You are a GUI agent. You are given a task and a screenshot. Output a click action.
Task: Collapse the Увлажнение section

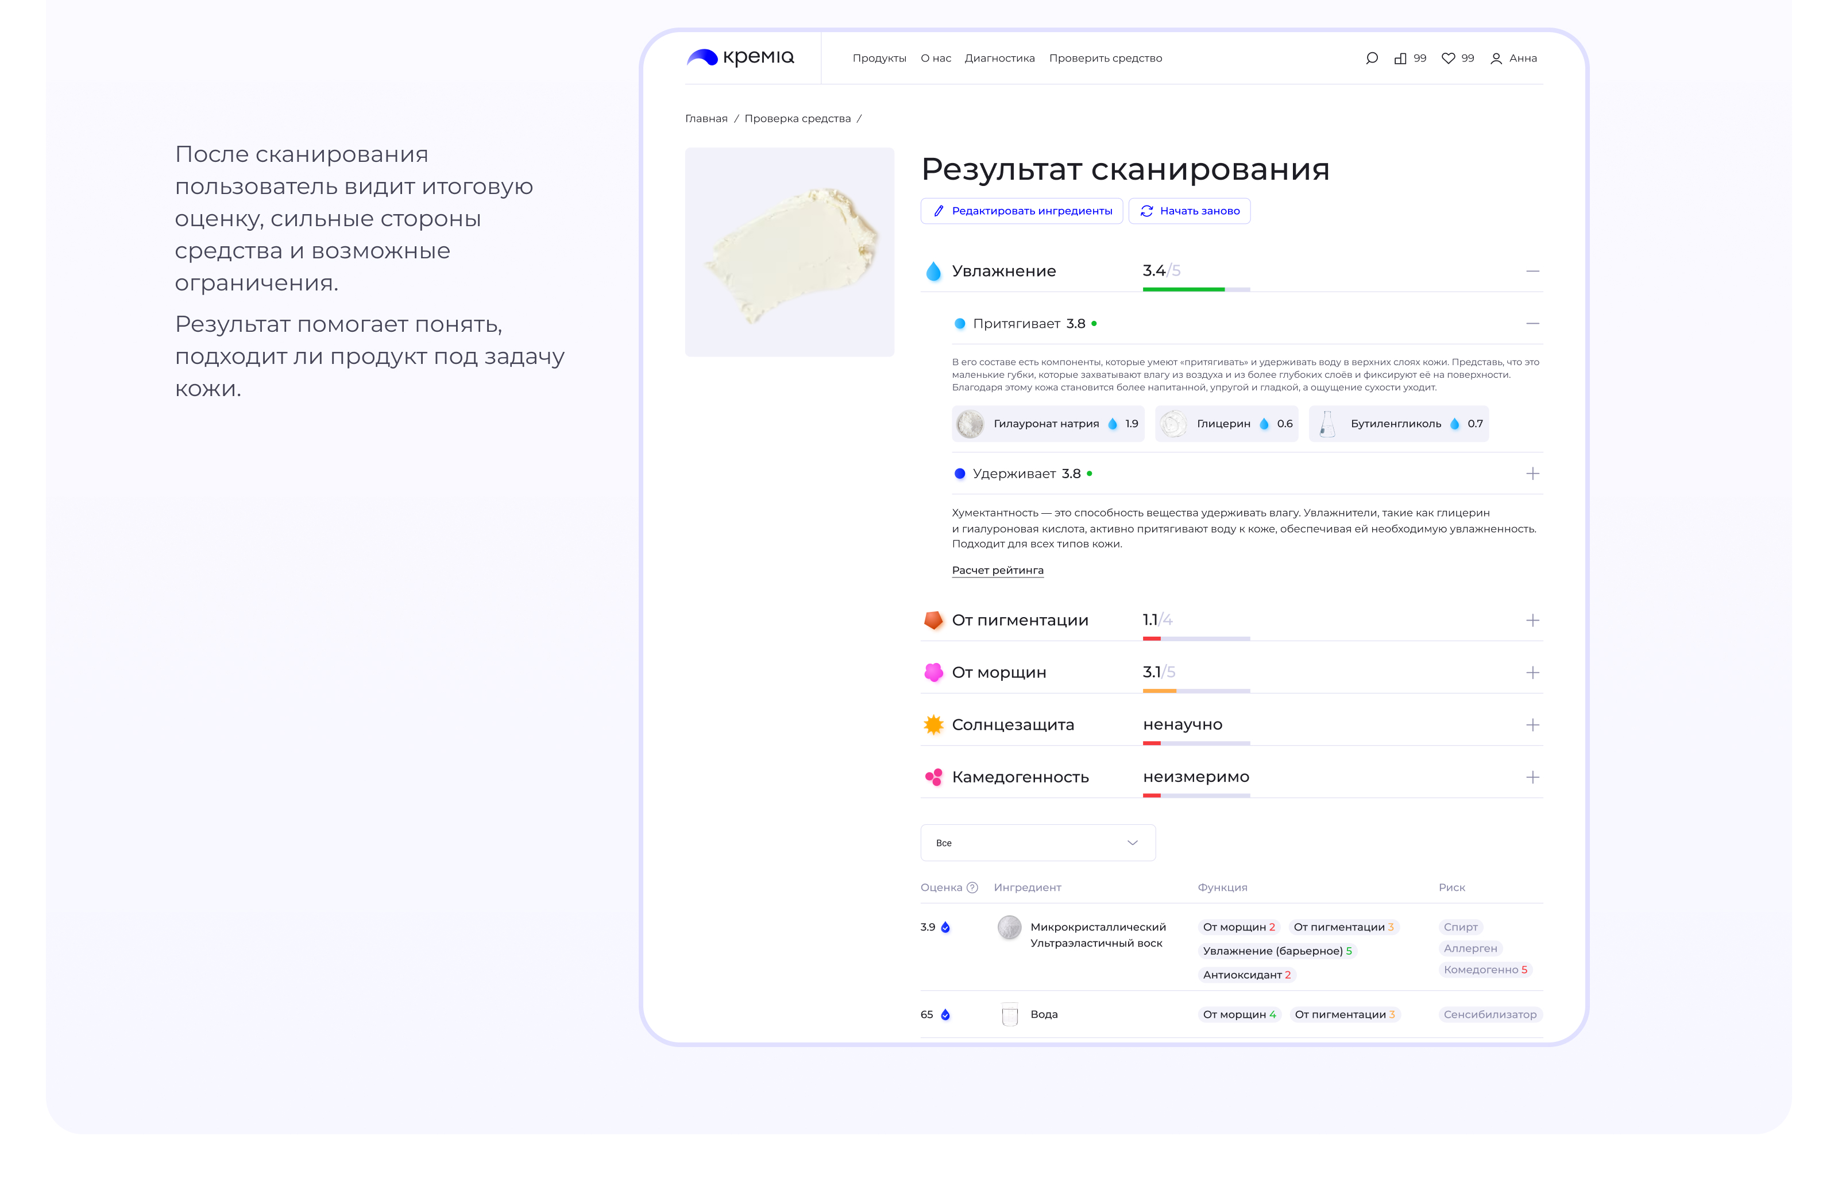pos(1533,271)
